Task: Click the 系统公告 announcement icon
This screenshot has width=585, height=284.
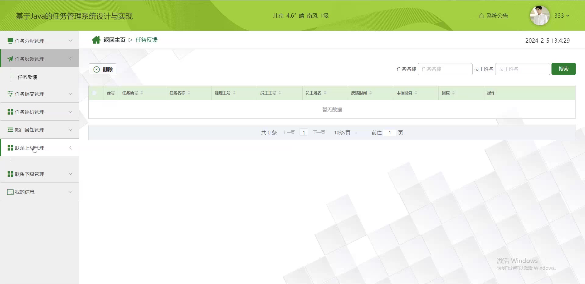Action: coord(481,16)
